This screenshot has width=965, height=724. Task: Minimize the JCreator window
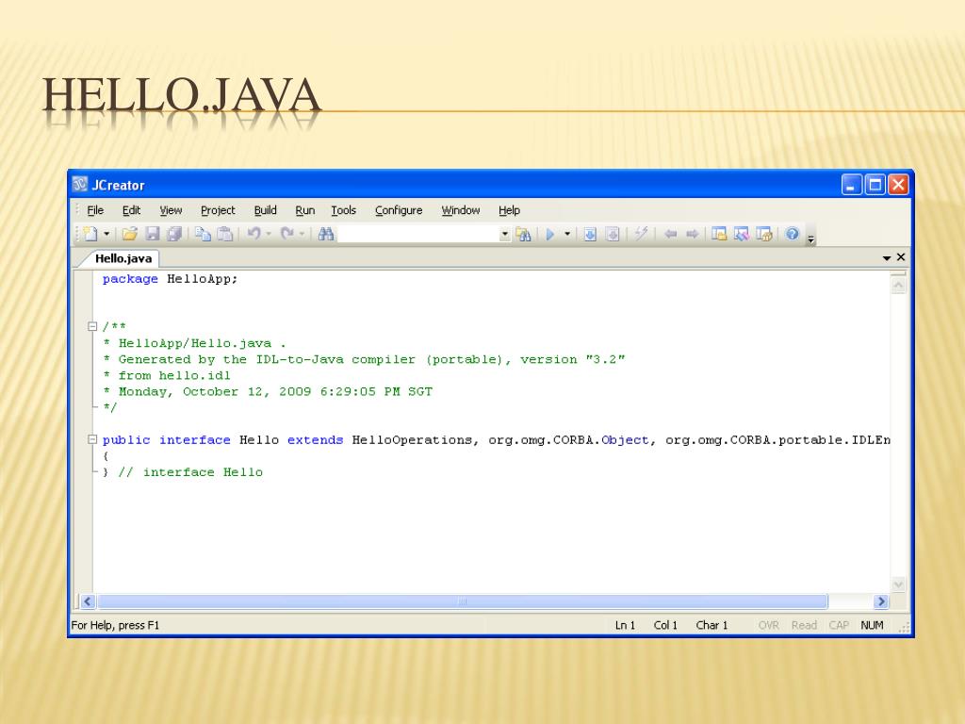[851, 185]
